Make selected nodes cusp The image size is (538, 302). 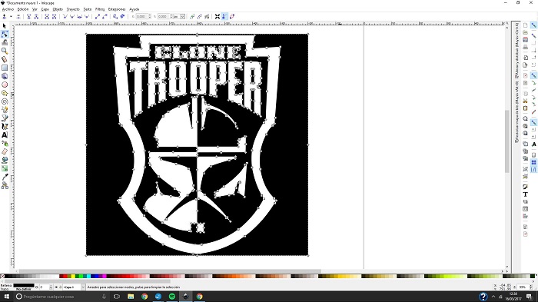point(65,16)
